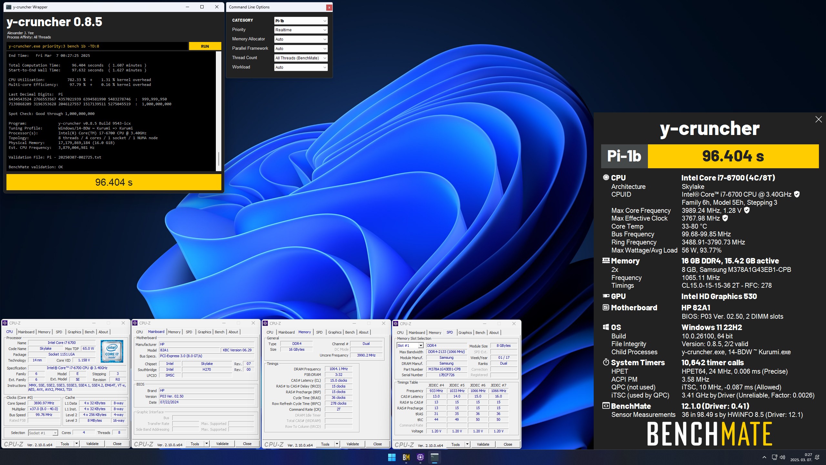Click the BenchMate code icon in panel
This screenshot has height=465, width=826.
click(606, 406)
